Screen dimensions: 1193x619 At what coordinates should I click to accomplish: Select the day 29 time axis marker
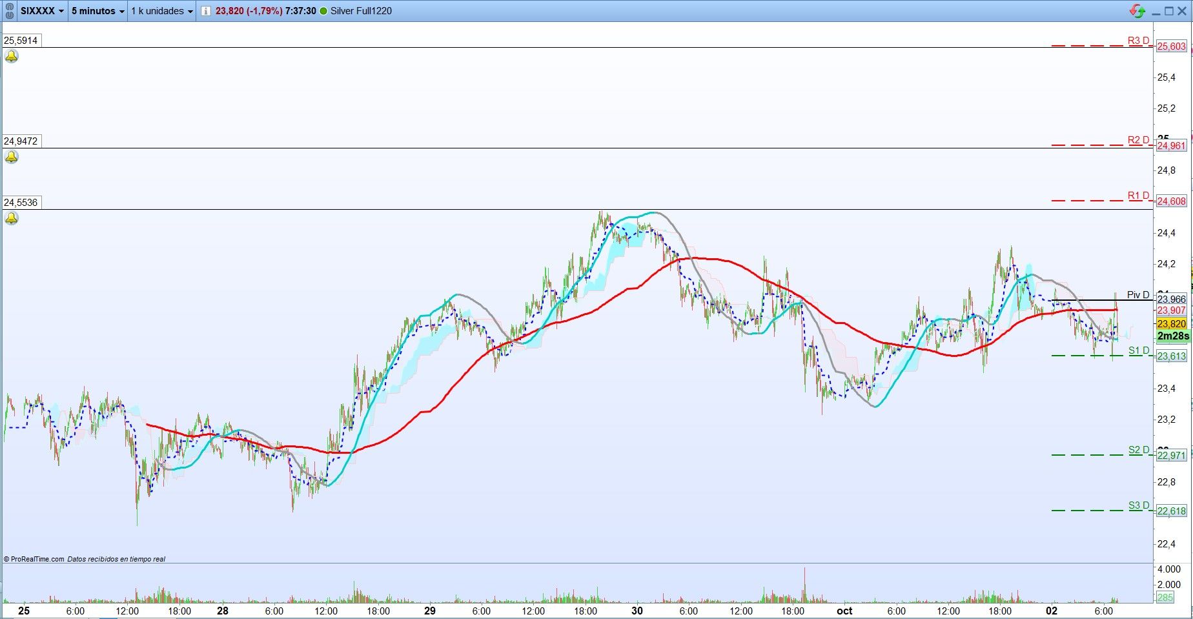pos(430,611)
